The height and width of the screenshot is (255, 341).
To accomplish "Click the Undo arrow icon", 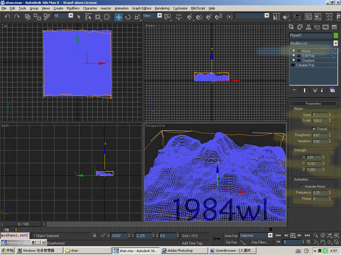I will pos(7,17).
